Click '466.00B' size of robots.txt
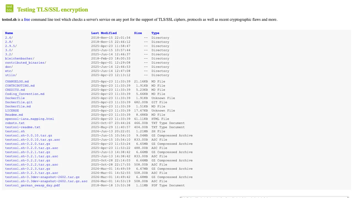 click(x=141, y=123)
